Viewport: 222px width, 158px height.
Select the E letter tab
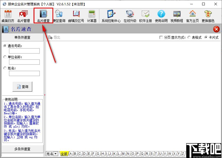[89, 153]
